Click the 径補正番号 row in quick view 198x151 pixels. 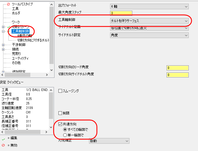point(25,126)
